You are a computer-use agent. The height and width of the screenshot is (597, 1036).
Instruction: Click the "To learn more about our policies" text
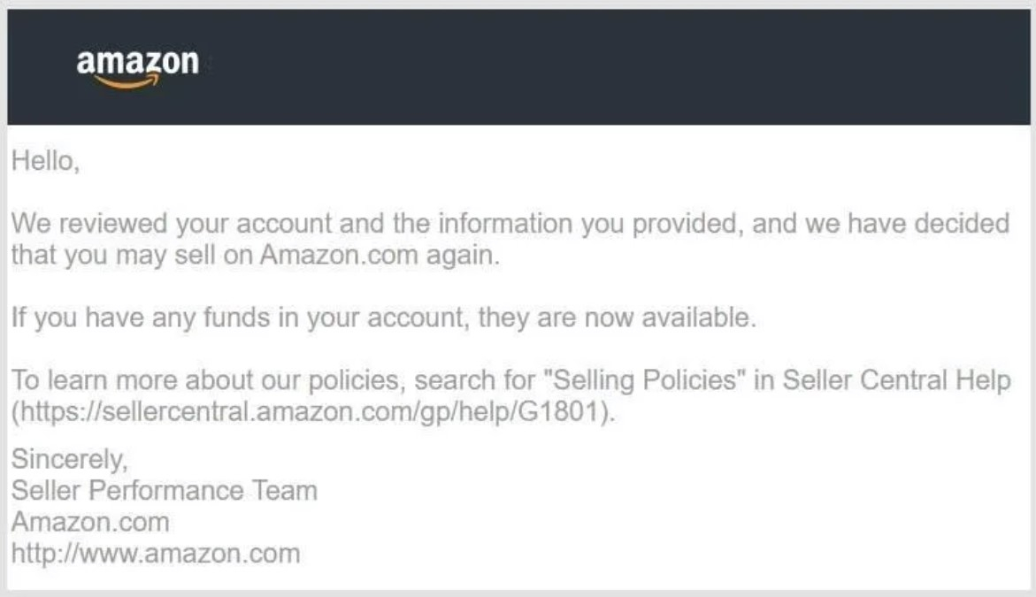(x=208, y=381)
